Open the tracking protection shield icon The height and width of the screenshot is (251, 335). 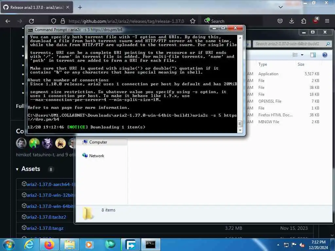pos(54,21)
